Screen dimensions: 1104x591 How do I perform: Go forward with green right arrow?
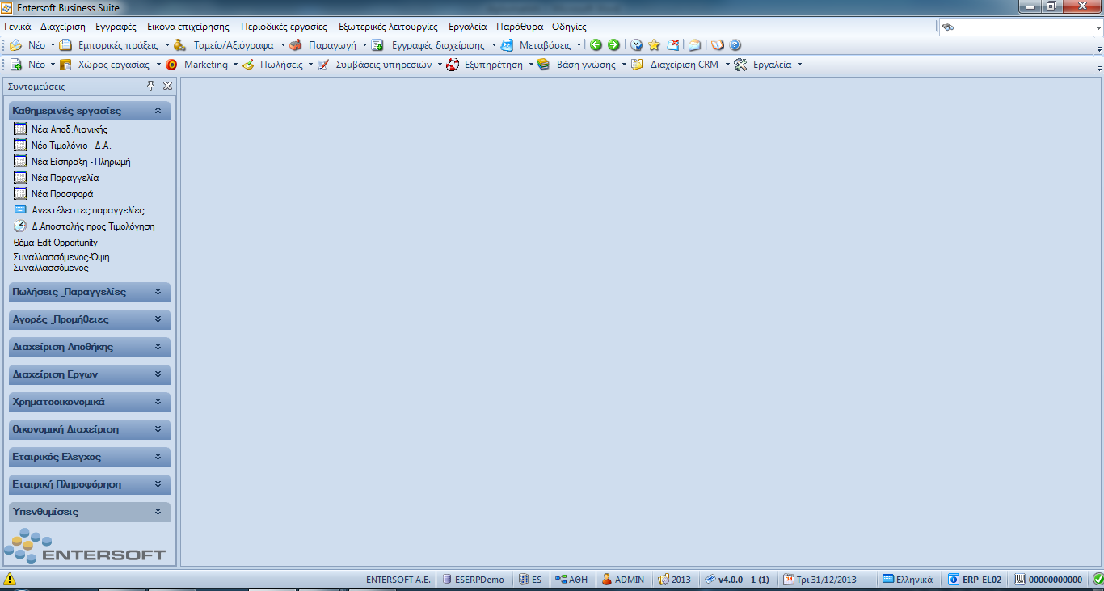[x=613, y=45]
